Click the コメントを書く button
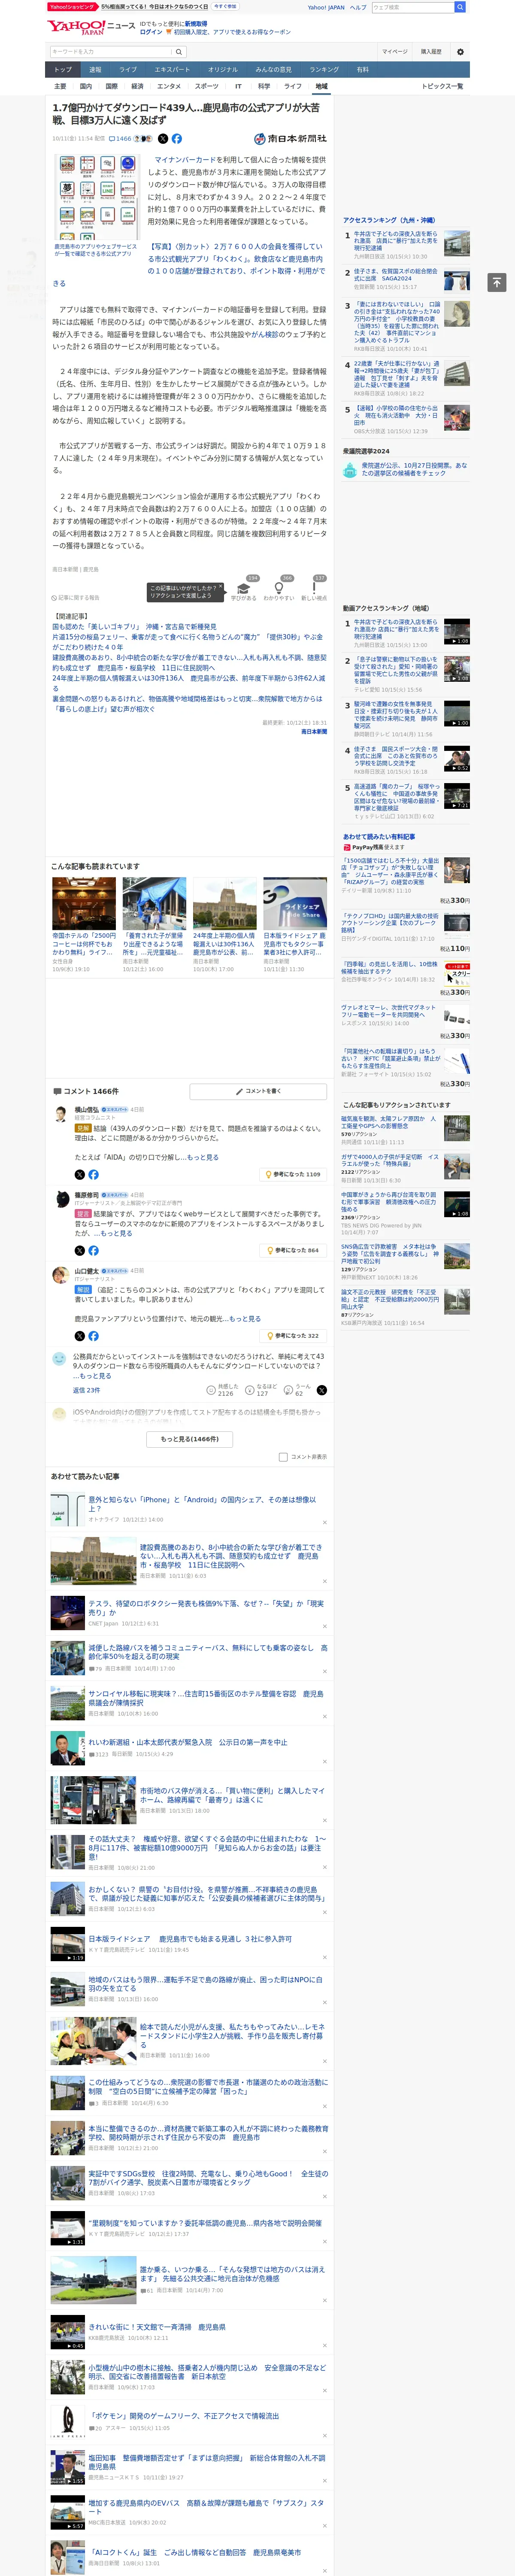 pos(258,1091)
